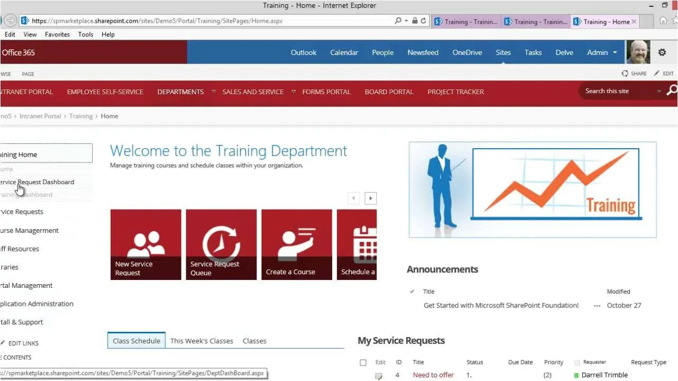Advance the image carousel with the right arrow
The image size is (678, 381).
370,198
